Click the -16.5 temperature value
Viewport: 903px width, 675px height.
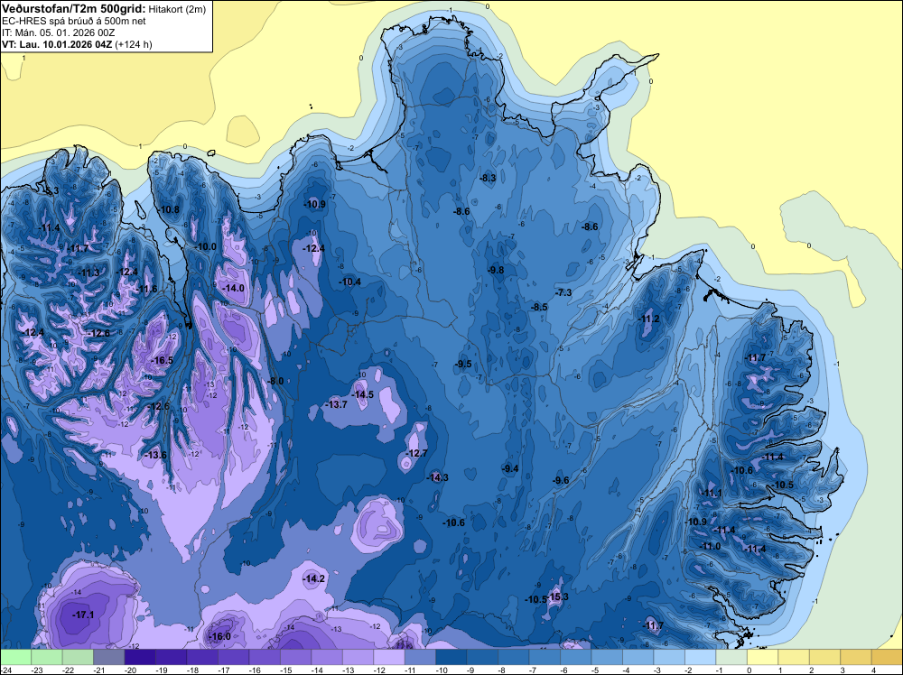click(x=162, y=360)
